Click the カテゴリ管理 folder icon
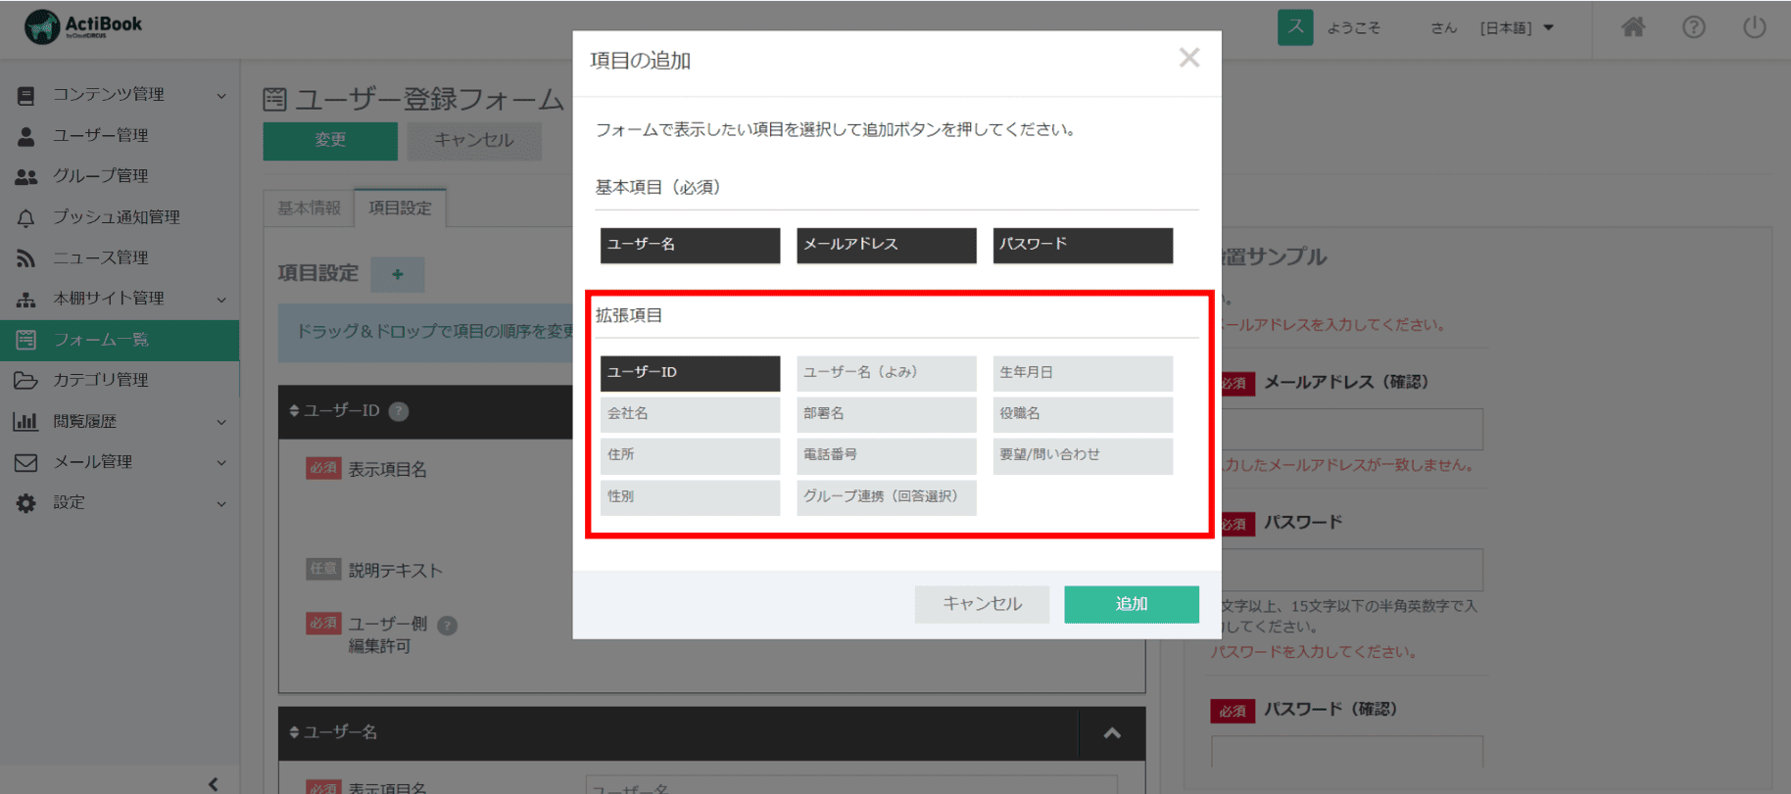 [26, 380]
